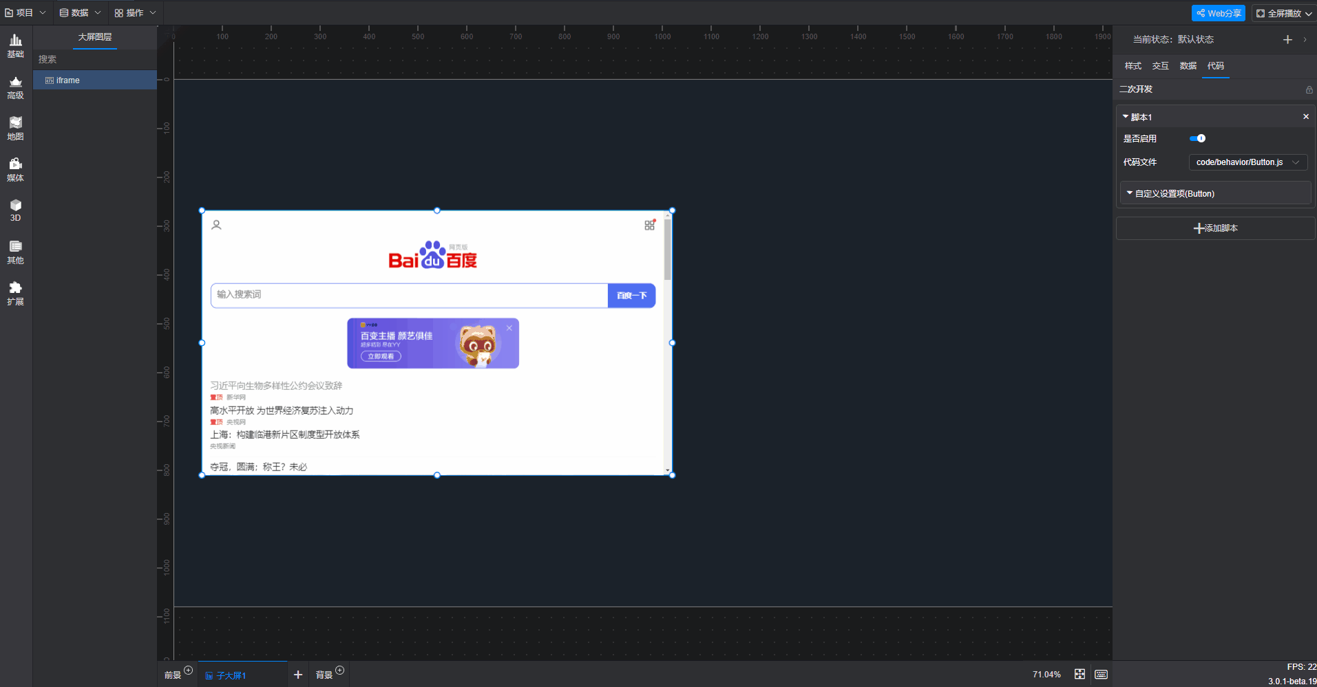The width and height of the screenshot is (1317, 687).
Task: Add a new state with plus icon
Action: click(x=1287, y=39)
